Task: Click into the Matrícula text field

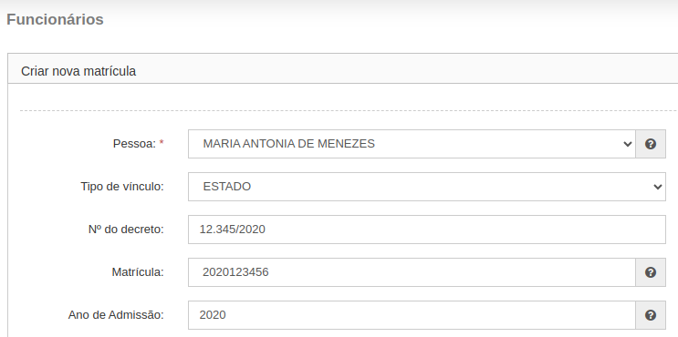Action: pos(412,272)
